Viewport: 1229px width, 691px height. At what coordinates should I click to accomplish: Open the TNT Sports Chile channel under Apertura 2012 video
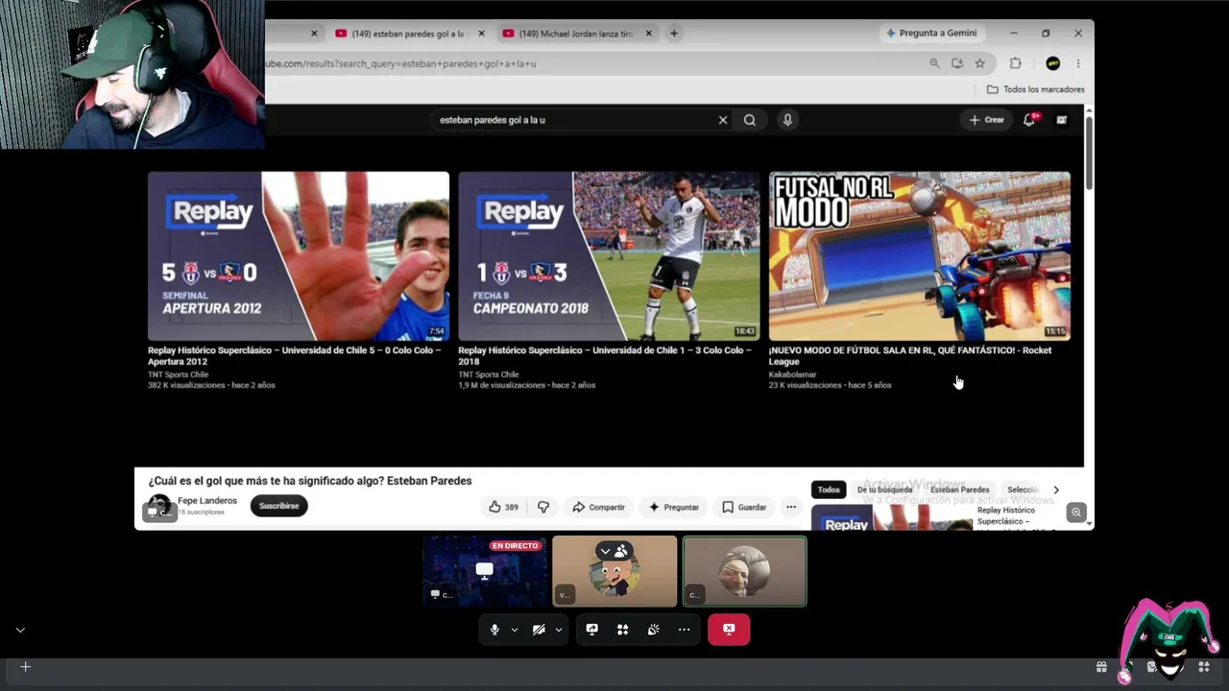click(x=178, y=374)
